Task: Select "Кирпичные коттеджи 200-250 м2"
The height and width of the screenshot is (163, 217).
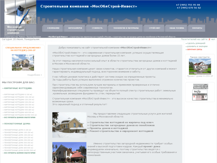Action: pyautogui.click(x=19, y=102)
